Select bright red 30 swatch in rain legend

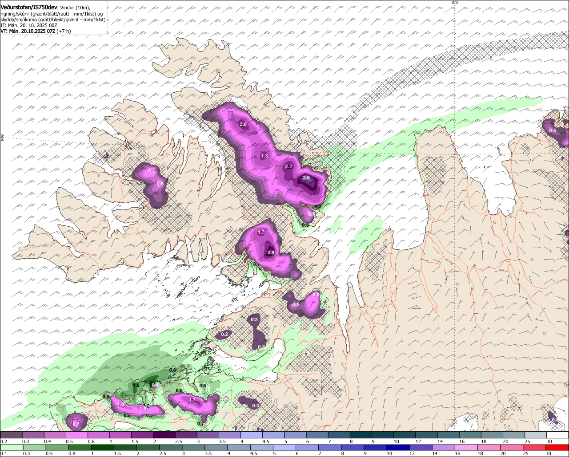click(557, 447)
